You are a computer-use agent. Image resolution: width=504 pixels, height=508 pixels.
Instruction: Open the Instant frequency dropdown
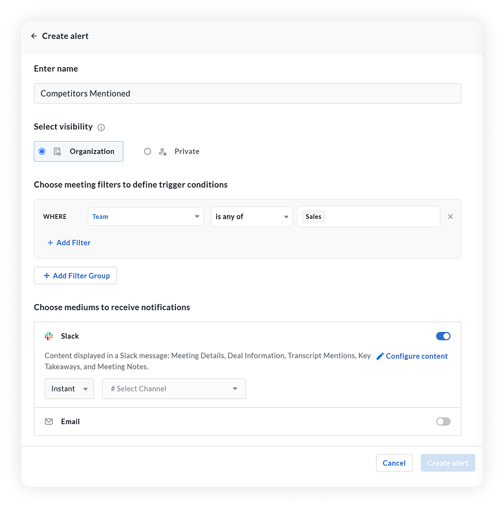(69, 389)
